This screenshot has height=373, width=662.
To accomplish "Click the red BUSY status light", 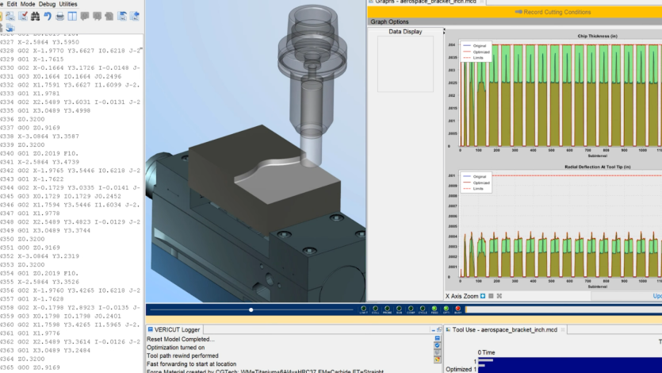I will (457, 310).
